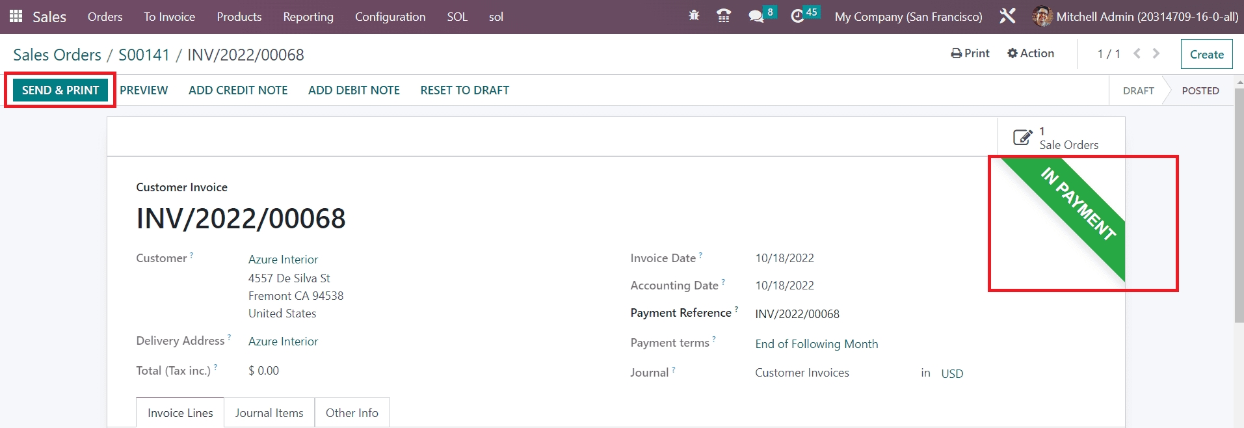Screen dimensions: 1244x428
Task: Open the Azure Interior customer link
Action: 283,260
